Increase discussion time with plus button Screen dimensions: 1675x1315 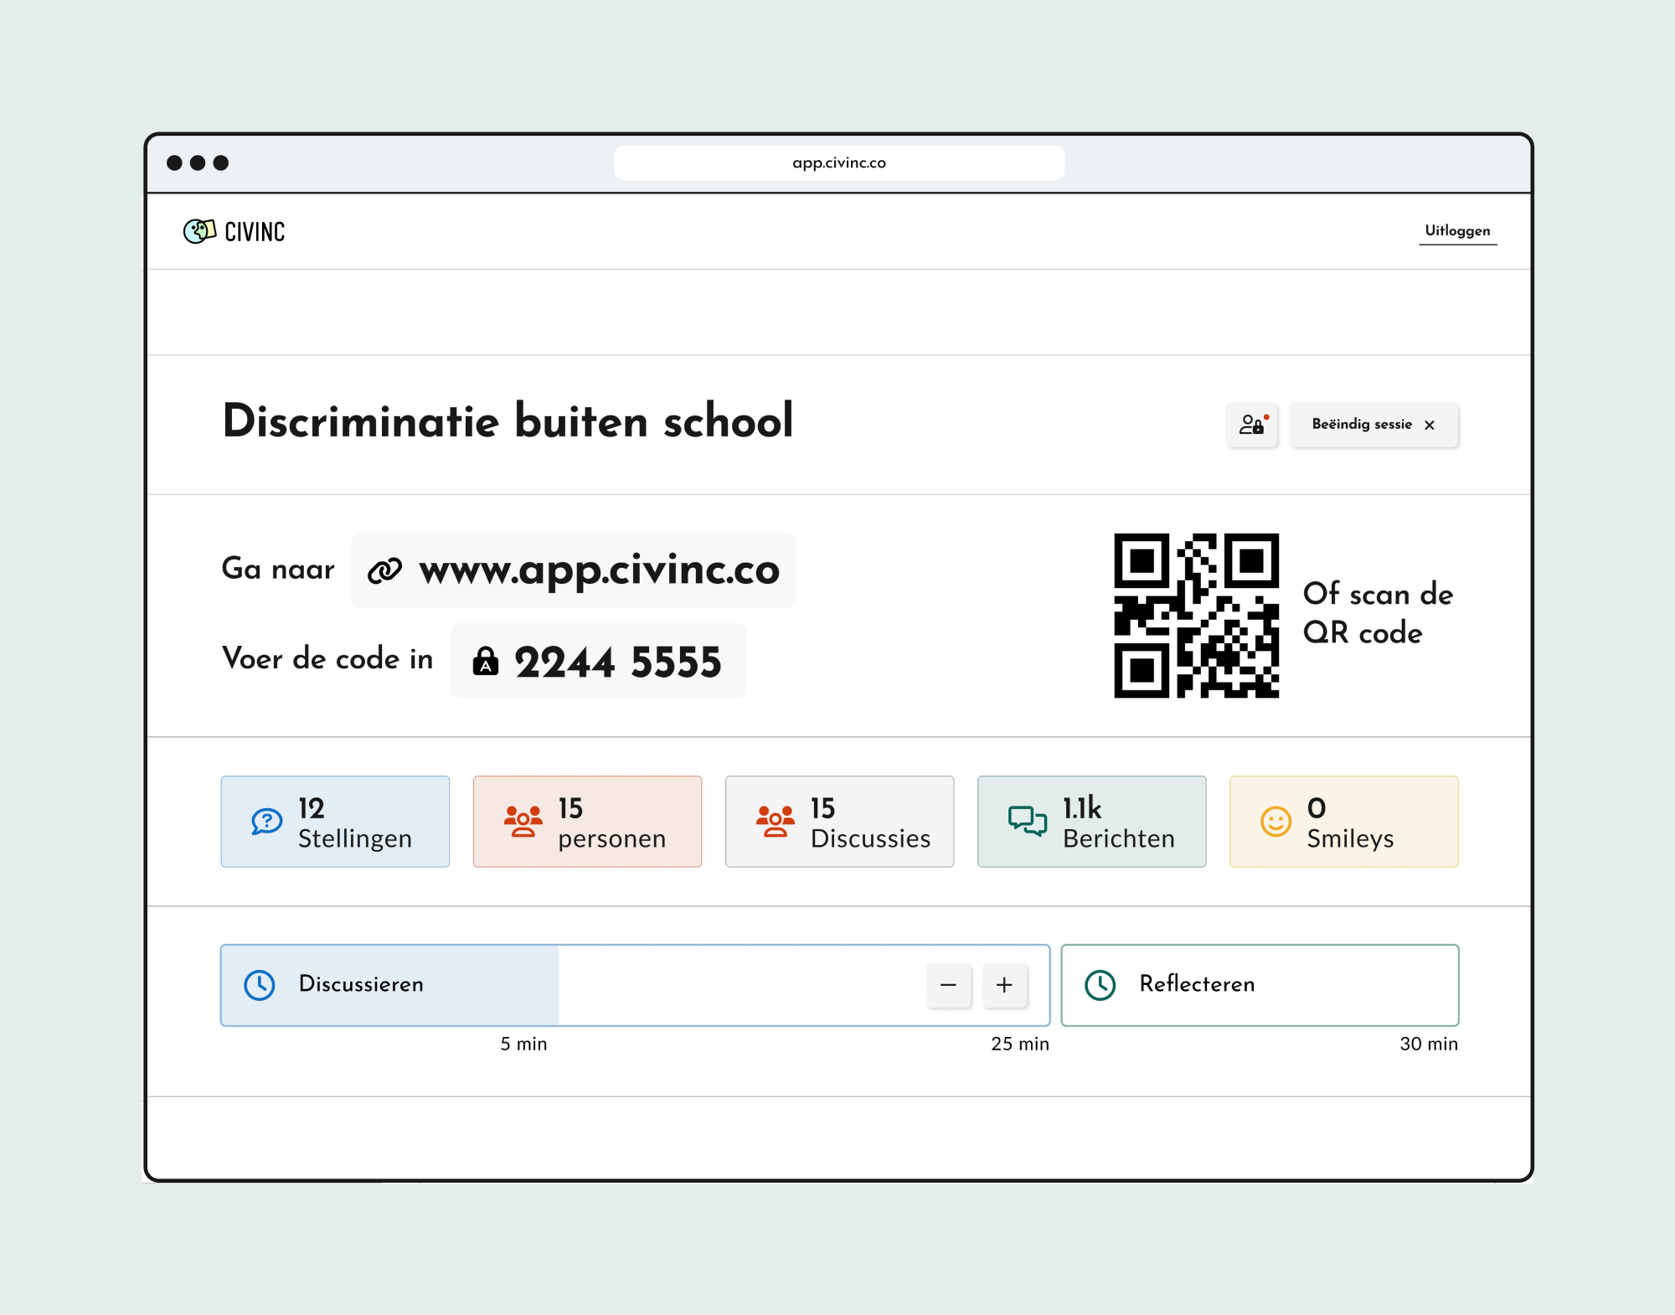pyautogui.click(x=1004, y=985)
